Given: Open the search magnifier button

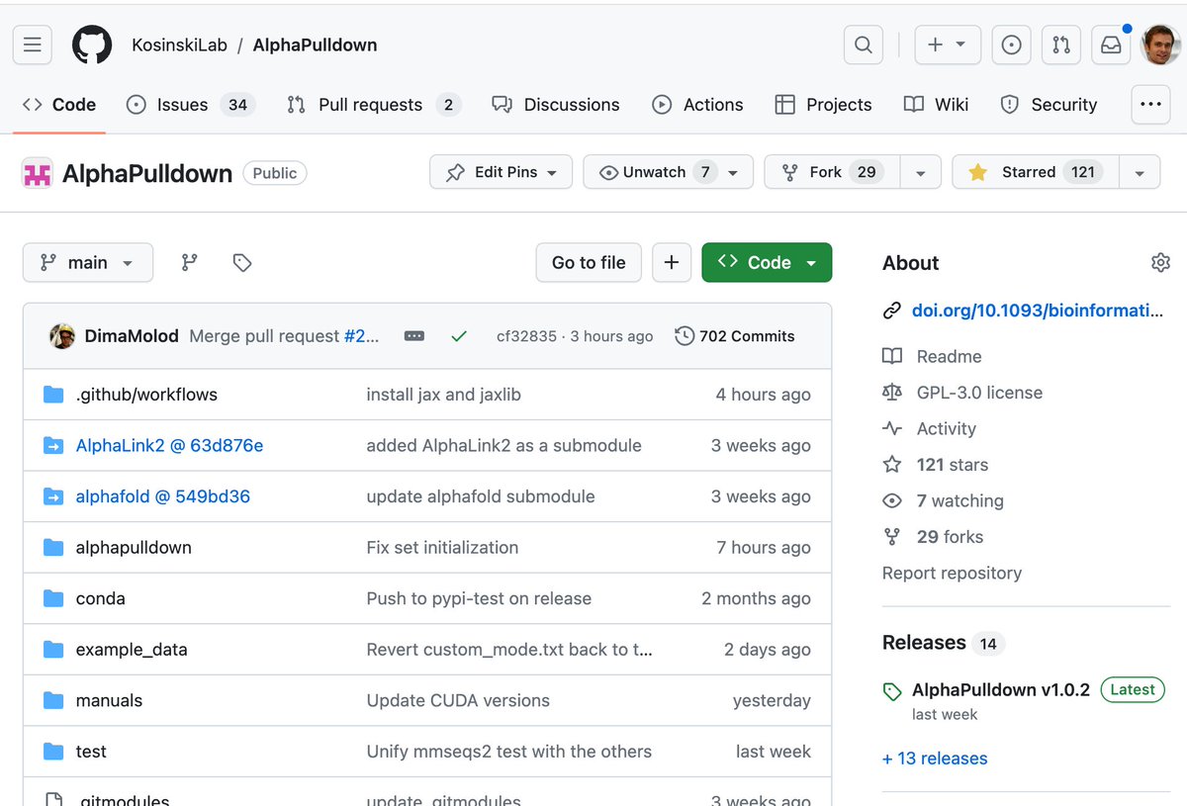Looking at the screenshot, I should coord(864,45).
